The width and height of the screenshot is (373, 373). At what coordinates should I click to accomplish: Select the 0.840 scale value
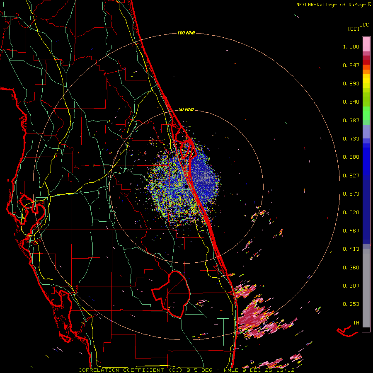pyautogui.click(x=351, y=102)
